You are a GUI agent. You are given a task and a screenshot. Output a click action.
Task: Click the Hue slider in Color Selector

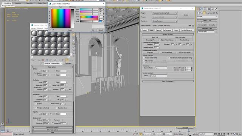[89, 17]
